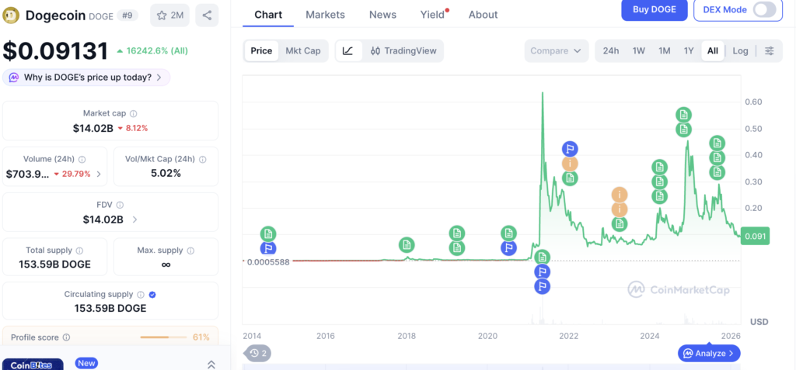796x370 pixels.
Task: Switch to line chart icon view
Action: point(348,51)
